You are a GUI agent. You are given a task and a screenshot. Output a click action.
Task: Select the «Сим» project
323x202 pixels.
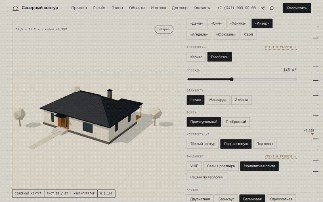[x=216, y=23]
